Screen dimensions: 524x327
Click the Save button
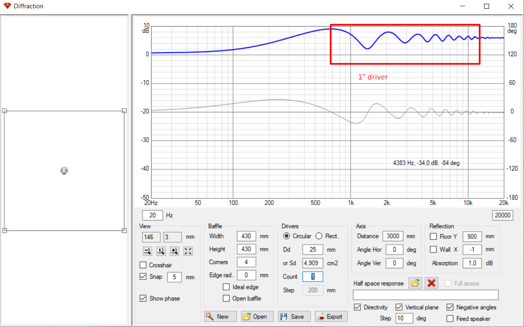[x=294, y=317]
